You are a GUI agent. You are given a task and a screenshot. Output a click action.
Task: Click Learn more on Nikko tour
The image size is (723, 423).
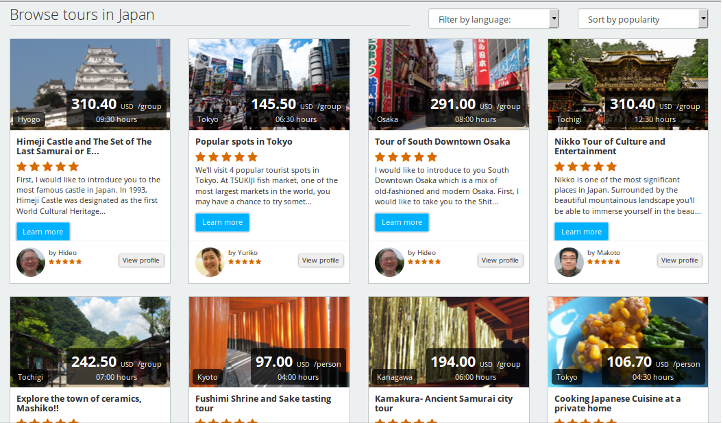point(581,232)
